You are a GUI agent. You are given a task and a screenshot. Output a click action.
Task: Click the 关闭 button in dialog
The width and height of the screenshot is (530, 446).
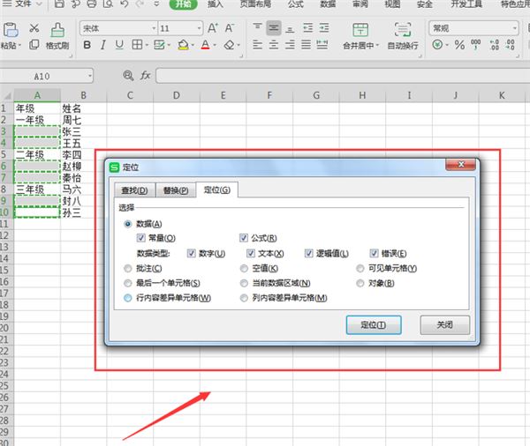coord(445,325)
